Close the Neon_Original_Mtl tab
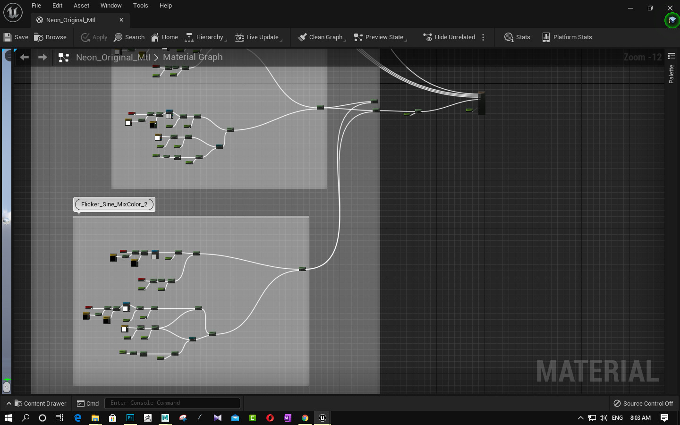 (121, 20)
